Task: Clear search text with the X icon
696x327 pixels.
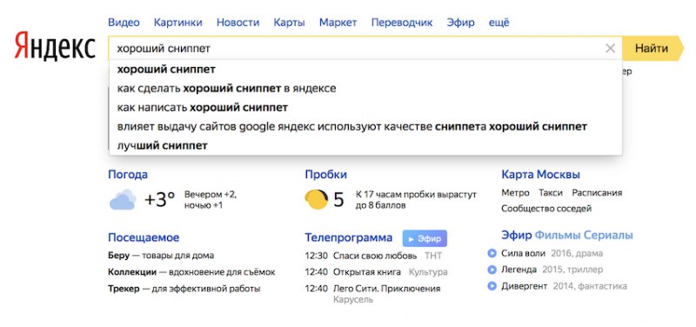Action: [611, 49]
